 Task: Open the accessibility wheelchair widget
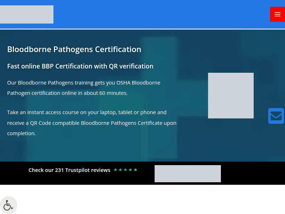(9, 205)
